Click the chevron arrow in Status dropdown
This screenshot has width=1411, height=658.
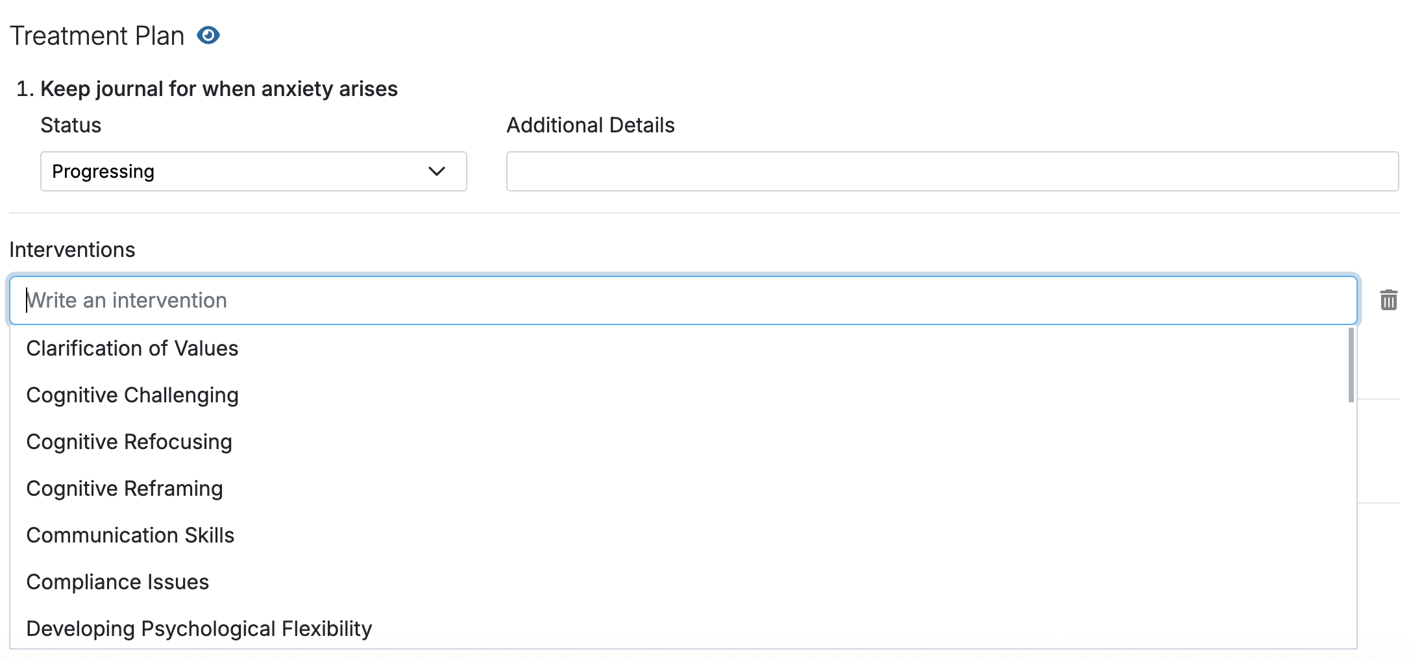437,171
